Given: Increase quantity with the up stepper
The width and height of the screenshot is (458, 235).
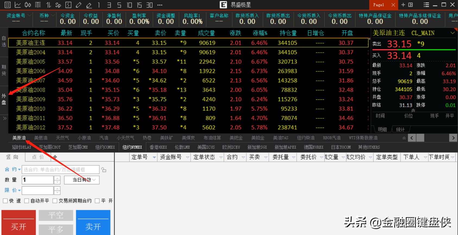Looking at the screenshot, I should coord(57,178).
